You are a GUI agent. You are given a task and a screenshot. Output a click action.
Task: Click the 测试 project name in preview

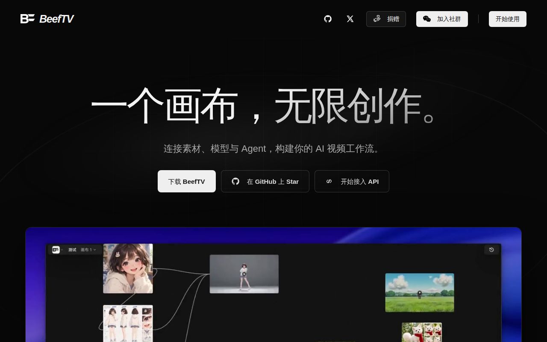click(x=72, y=250)
